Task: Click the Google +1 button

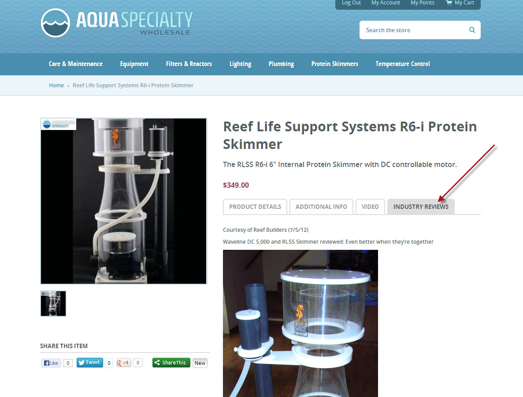Action: [123, 363]
